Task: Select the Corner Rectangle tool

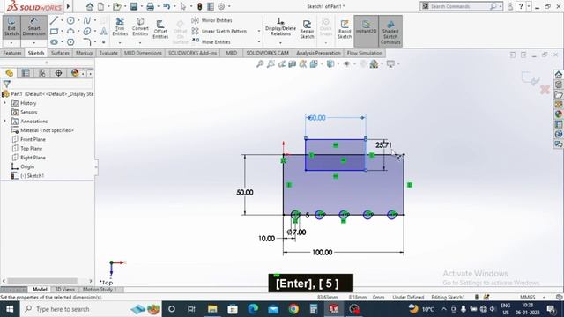Action: tap(54, 32)
